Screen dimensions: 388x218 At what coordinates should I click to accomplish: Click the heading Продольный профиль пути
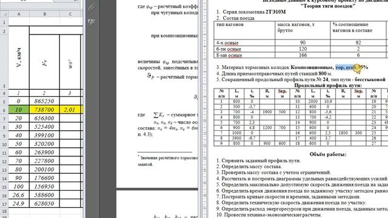tap(328, 85)
